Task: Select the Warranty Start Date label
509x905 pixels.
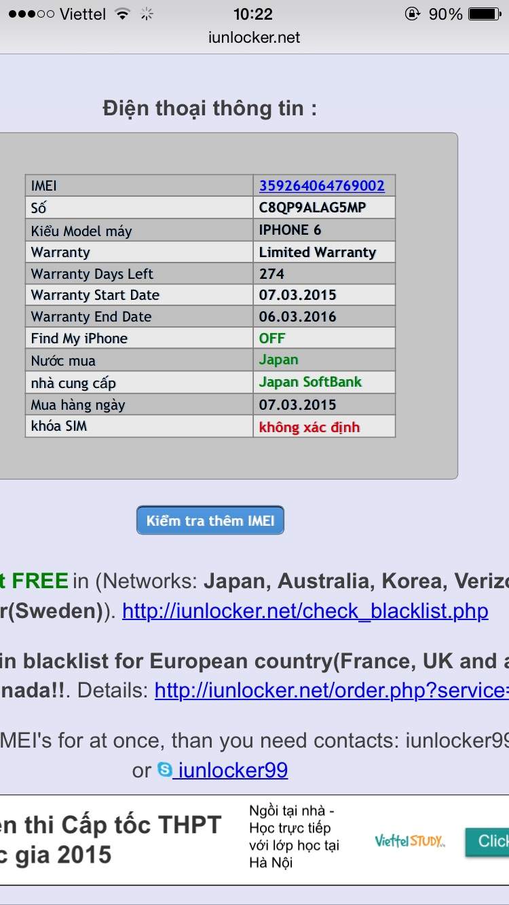Action: coord(95,295)
